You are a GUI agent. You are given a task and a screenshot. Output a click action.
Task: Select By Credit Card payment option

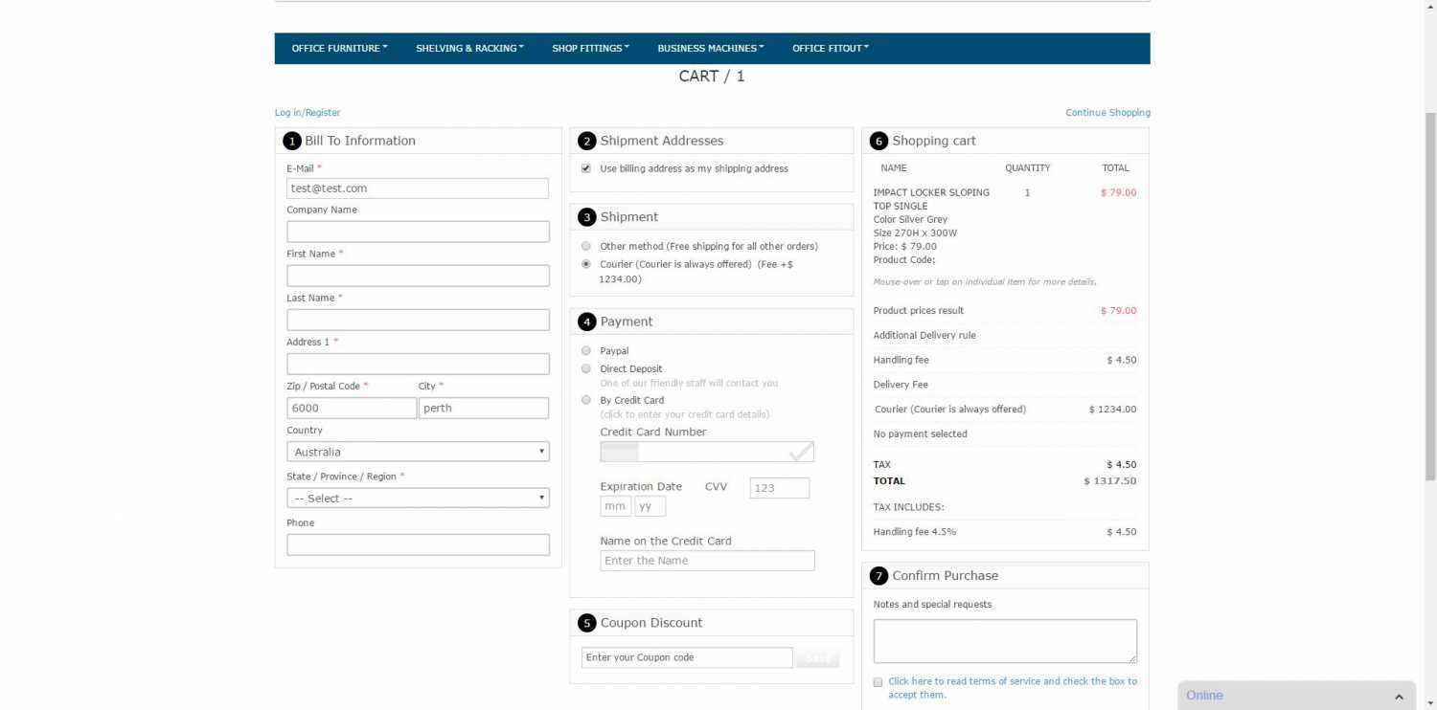(x=586, y=400)
